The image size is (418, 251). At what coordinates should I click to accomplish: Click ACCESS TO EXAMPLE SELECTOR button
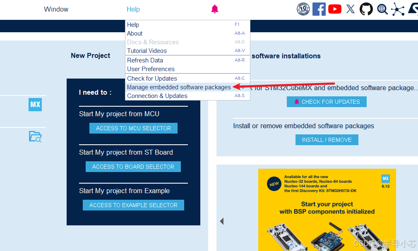click(x=133, y=205)
